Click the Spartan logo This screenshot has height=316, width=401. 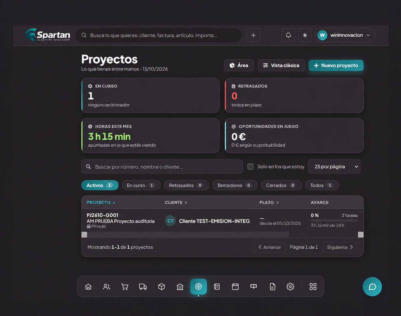[x=47, y=35]
